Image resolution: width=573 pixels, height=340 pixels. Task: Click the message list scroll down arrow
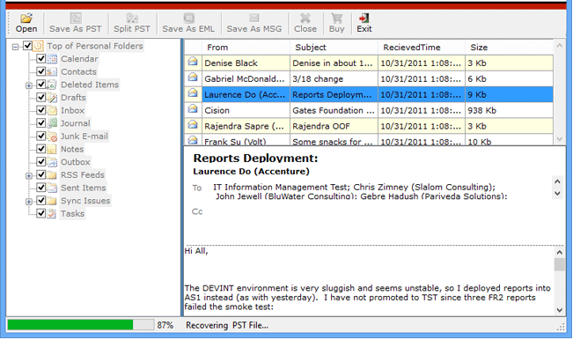point(559,139)
